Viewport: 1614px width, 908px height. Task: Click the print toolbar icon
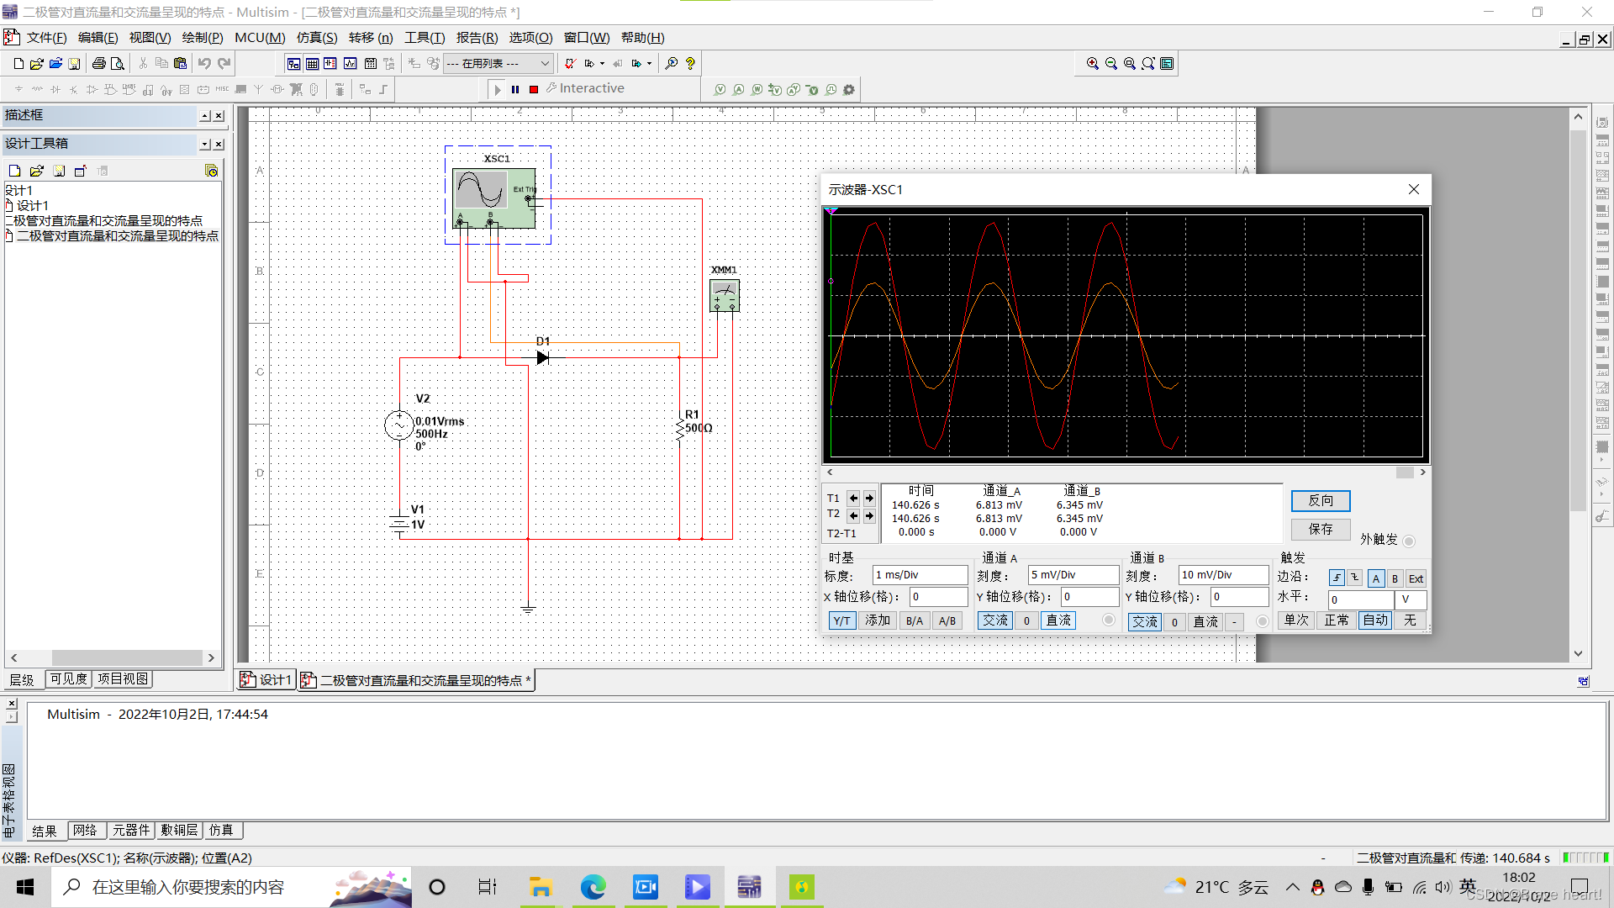pyautogui.click(x=99, y=63)
